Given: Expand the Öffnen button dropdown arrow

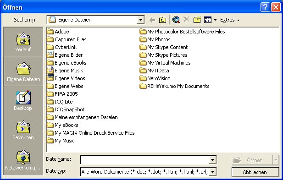Looking at the screenshot, I should [276, 160].
